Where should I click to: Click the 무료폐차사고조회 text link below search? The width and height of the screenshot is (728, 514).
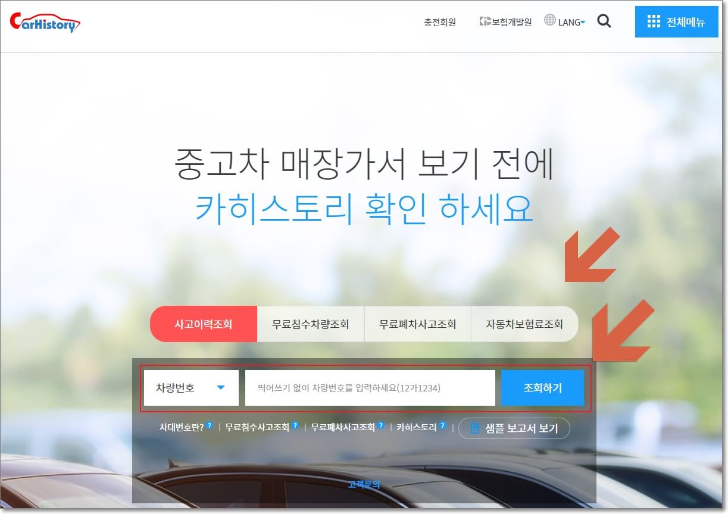tap(343, 427)
